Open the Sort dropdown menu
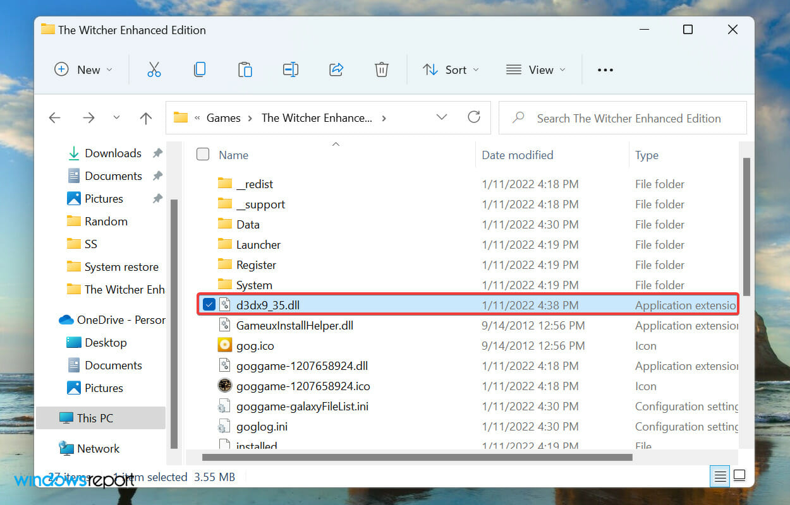Screen dimensions: 790x505 tap(451, 69)
